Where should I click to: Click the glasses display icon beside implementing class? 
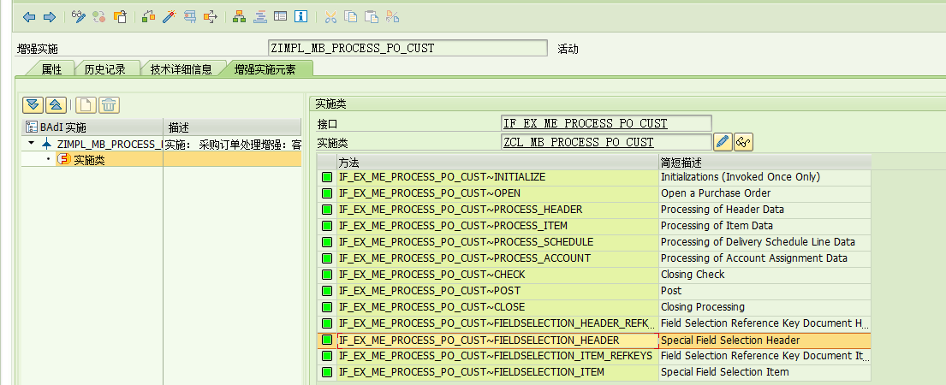[x=743, y=142]
